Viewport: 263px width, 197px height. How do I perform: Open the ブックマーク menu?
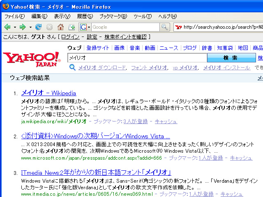(x=113, y=16)
